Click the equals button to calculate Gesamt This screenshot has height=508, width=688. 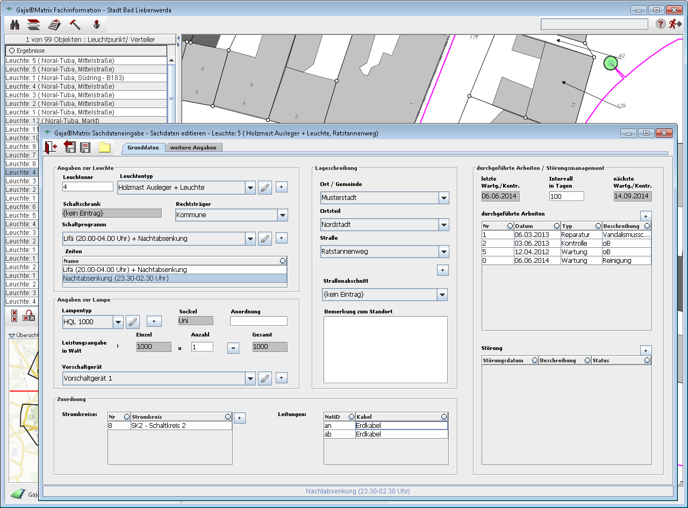(x=233, y=348)
